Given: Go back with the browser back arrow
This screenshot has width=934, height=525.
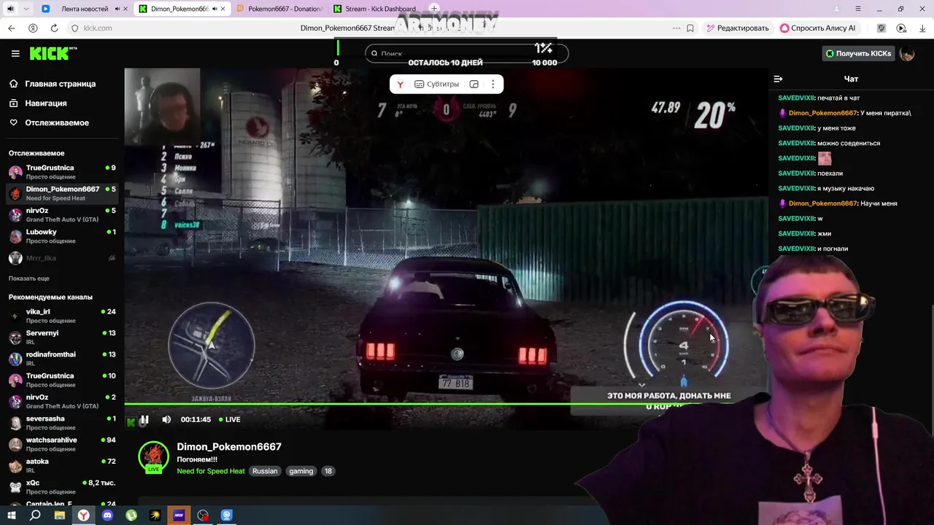Looking at the screenshot, I should tap(11, 28).
